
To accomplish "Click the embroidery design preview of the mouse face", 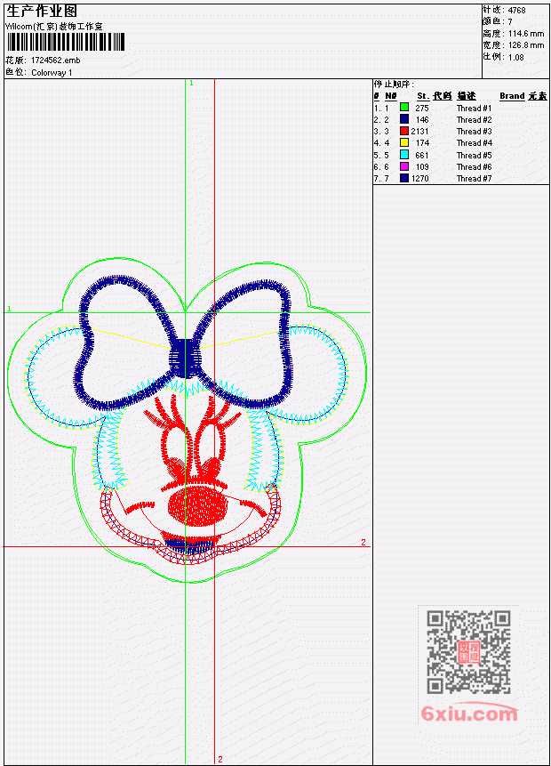I will coord(187,420).
